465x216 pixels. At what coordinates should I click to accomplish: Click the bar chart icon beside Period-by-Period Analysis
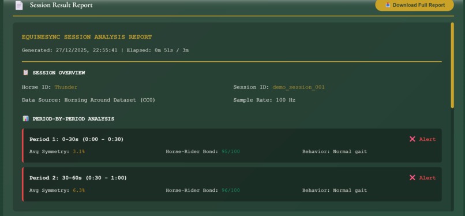(26, 118)
